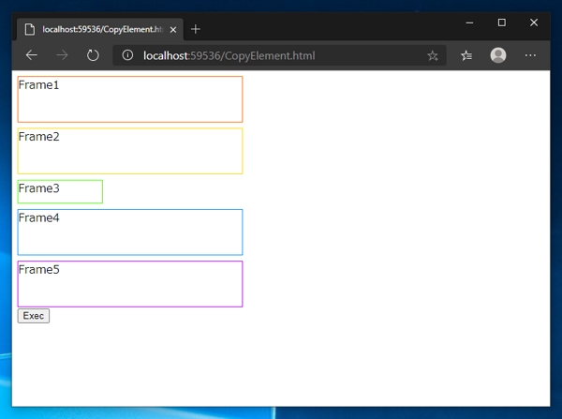Reload the CopyElement.html page
The image size is (562, 419).
point(93,55)
